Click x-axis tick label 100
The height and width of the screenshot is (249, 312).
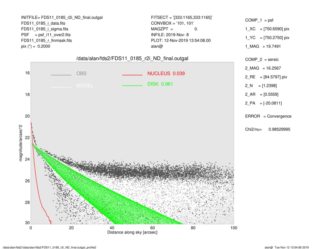(x=234, y=228)
